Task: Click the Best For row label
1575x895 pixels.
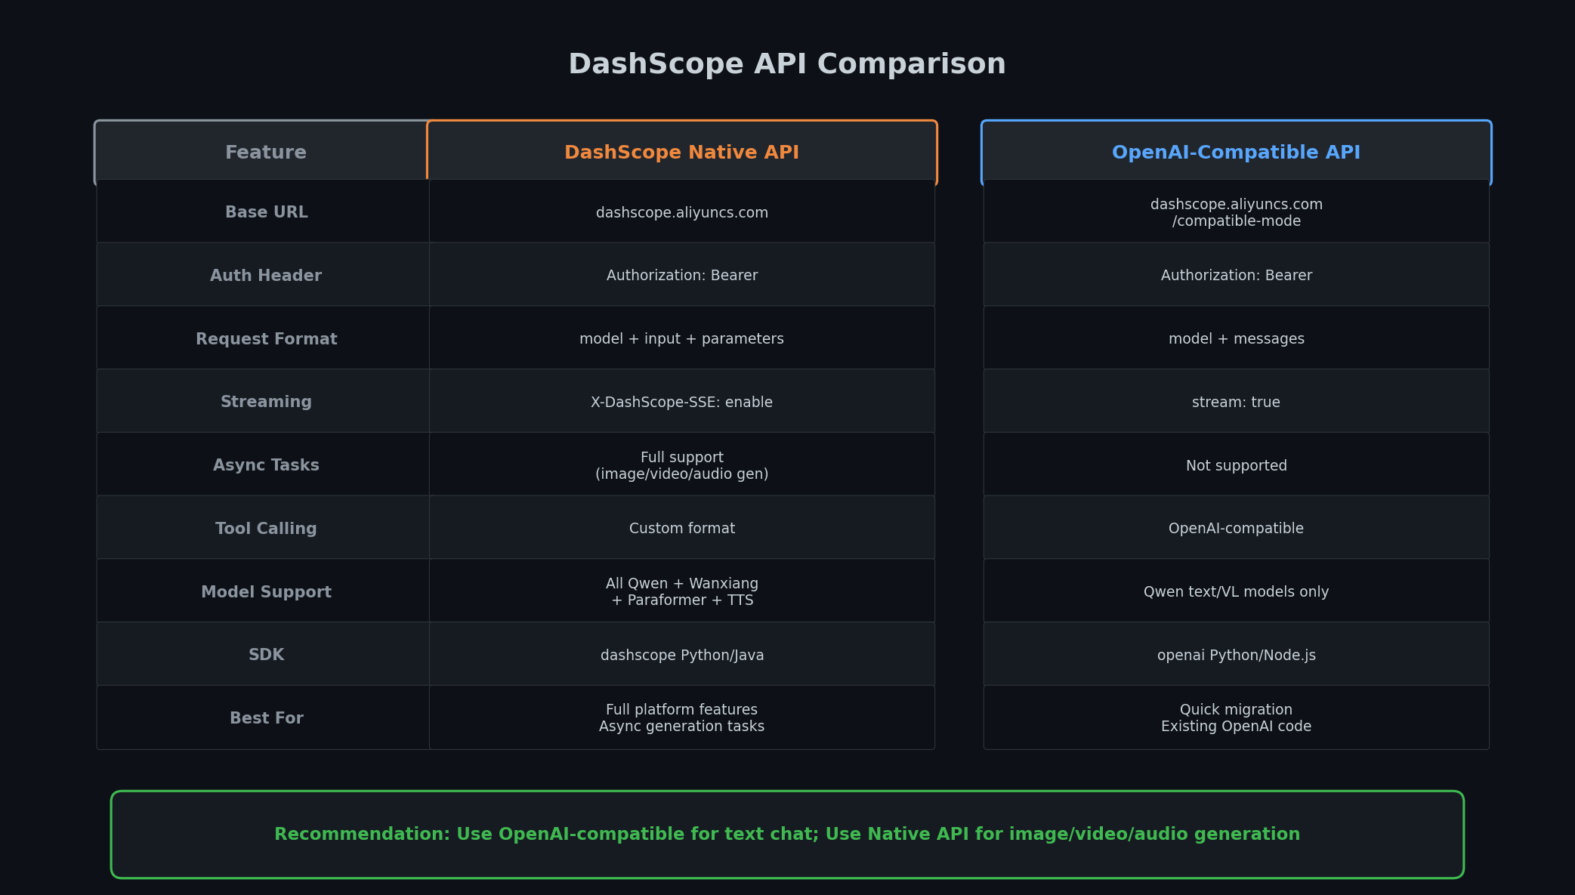Action: tap(266, 718)
